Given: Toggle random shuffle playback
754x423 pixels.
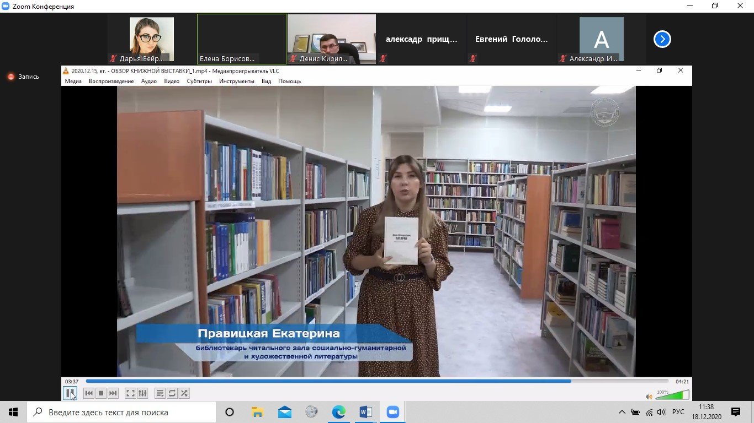Looking at the screenshot, I should coord(184,393).
